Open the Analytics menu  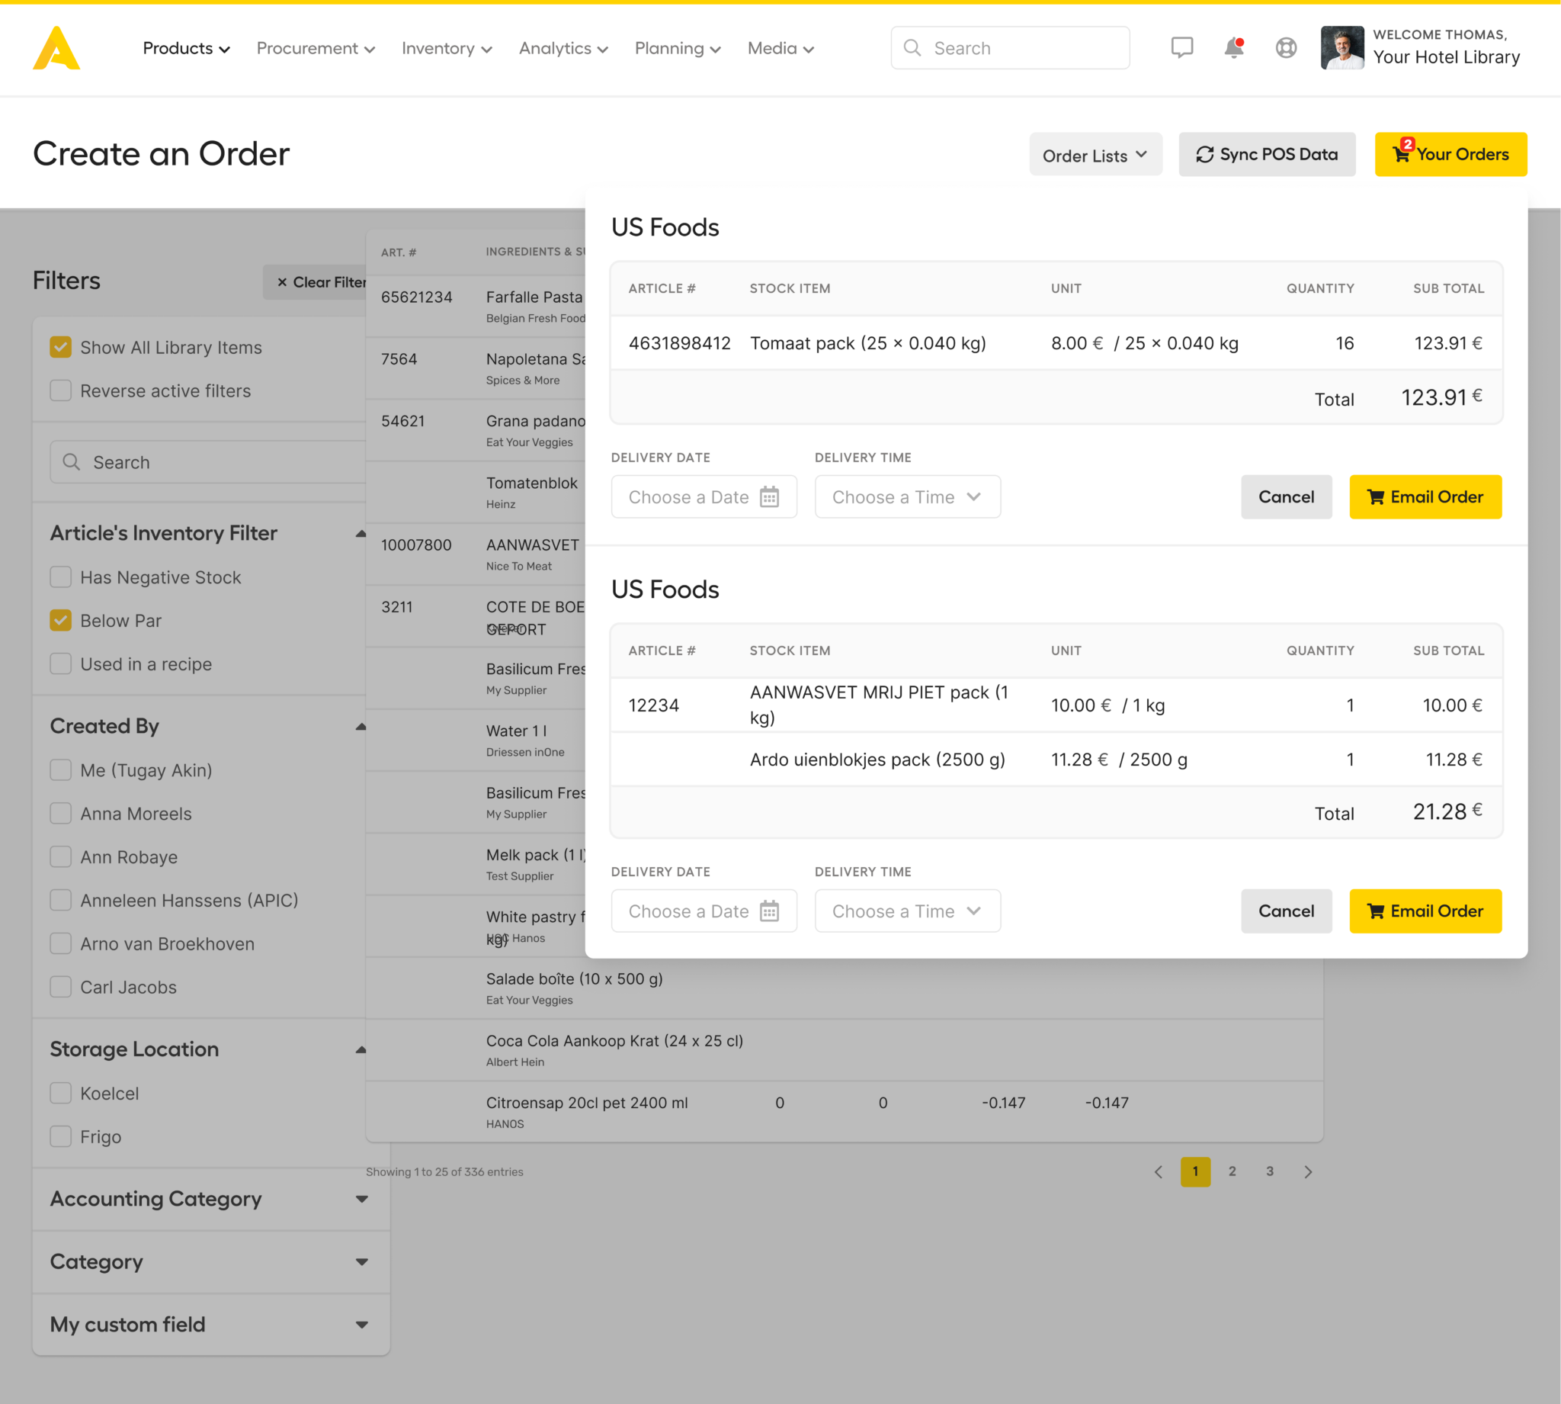point(562,48)
